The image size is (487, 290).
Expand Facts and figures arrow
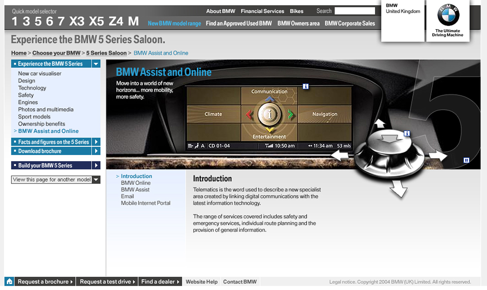pyautogui.click(x=96, y=142)
